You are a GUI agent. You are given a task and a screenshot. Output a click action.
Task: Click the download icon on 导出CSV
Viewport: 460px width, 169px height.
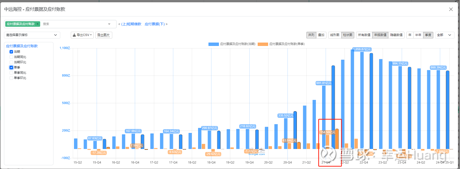74,35
